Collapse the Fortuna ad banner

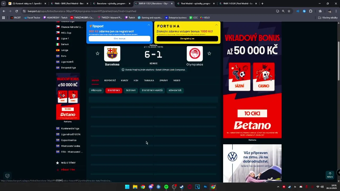click(x=216, y=25)
